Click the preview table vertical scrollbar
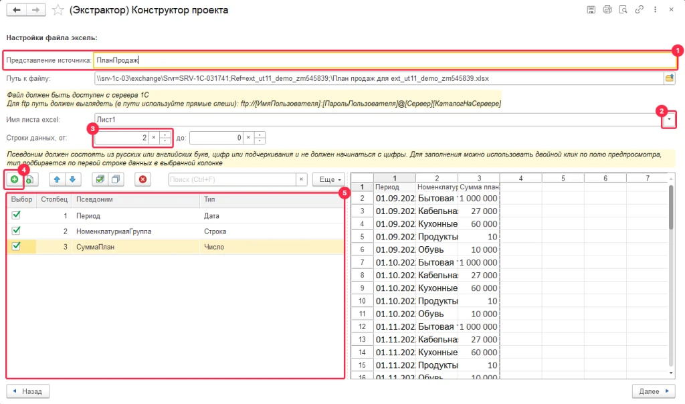The height and width of the screenshot is (404, 685). click(671, 207)
